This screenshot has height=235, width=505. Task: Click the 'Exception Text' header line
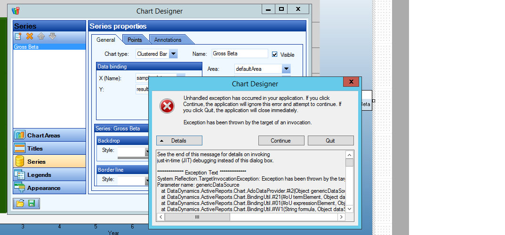201,173
